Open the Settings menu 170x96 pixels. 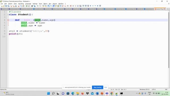pos(35,4)
